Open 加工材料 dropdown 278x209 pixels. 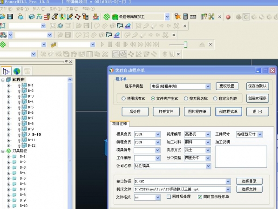[x=208, y=142]
